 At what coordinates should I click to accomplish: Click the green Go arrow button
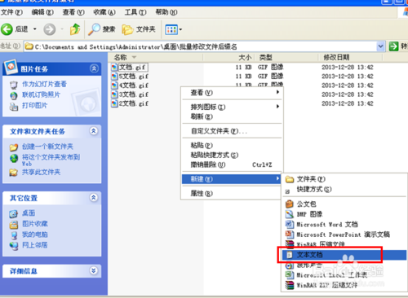(x=393, y=46)
